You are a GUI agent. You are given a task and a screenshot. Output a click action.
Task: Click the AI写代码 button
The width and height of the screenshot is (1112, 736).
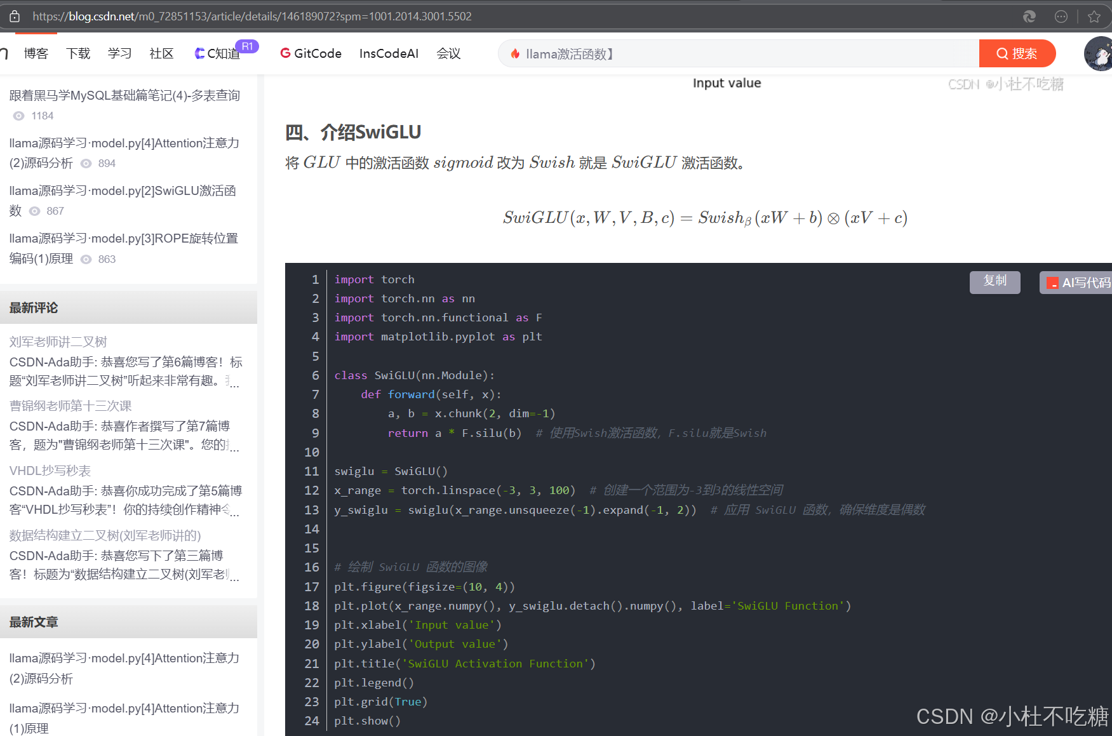coord(1076,283)
